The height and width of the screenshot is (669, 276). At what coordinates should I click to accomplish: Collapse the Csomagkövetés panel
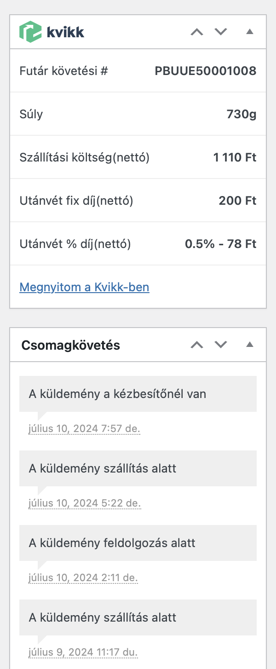click(x=250, y=345)
